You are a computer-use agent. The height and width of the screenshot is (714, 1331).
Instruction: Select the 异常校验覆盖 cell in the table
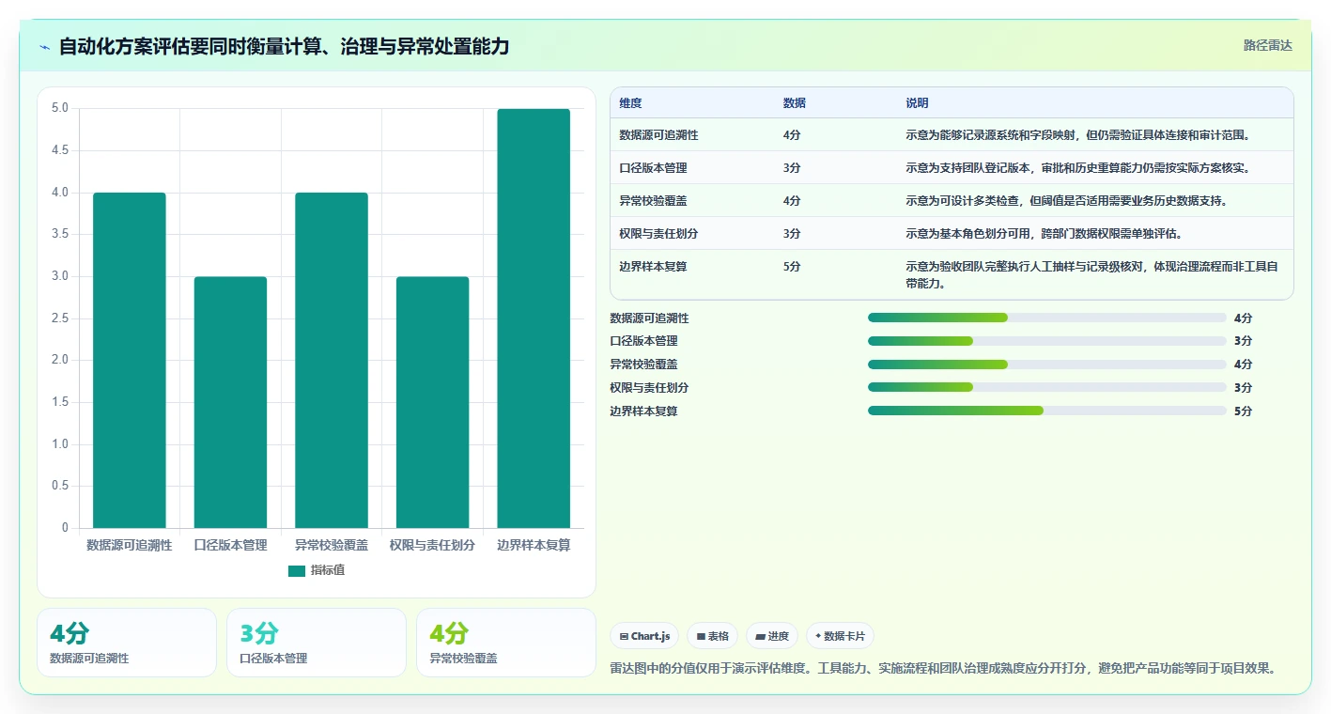pos(653,201)
